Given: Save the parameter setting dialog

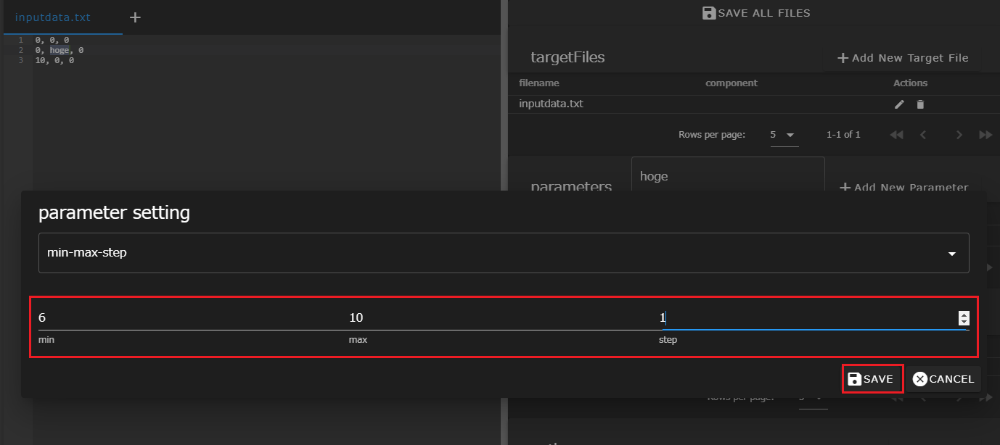Looking at the screenshot, I should tap(872, 379).
